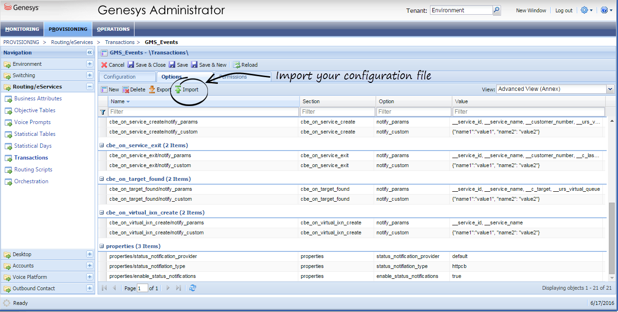Image resolution: width=618 pixels, height=312 pixels.
Task: Click the page number input box
Action: click(142, 288)
